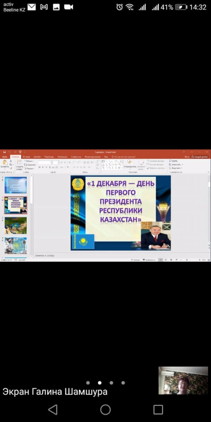Viewport: 211px width, 422px height.
Task: Click the Find (Найти) magnifier icon
Action: [x=170, y=161]
